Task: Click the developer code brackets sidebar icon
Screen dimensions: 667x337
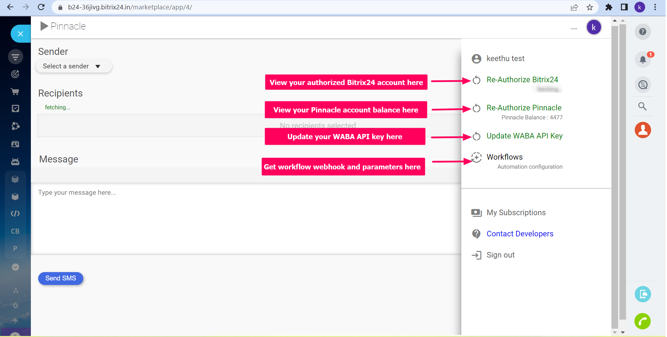Action: 15,213
